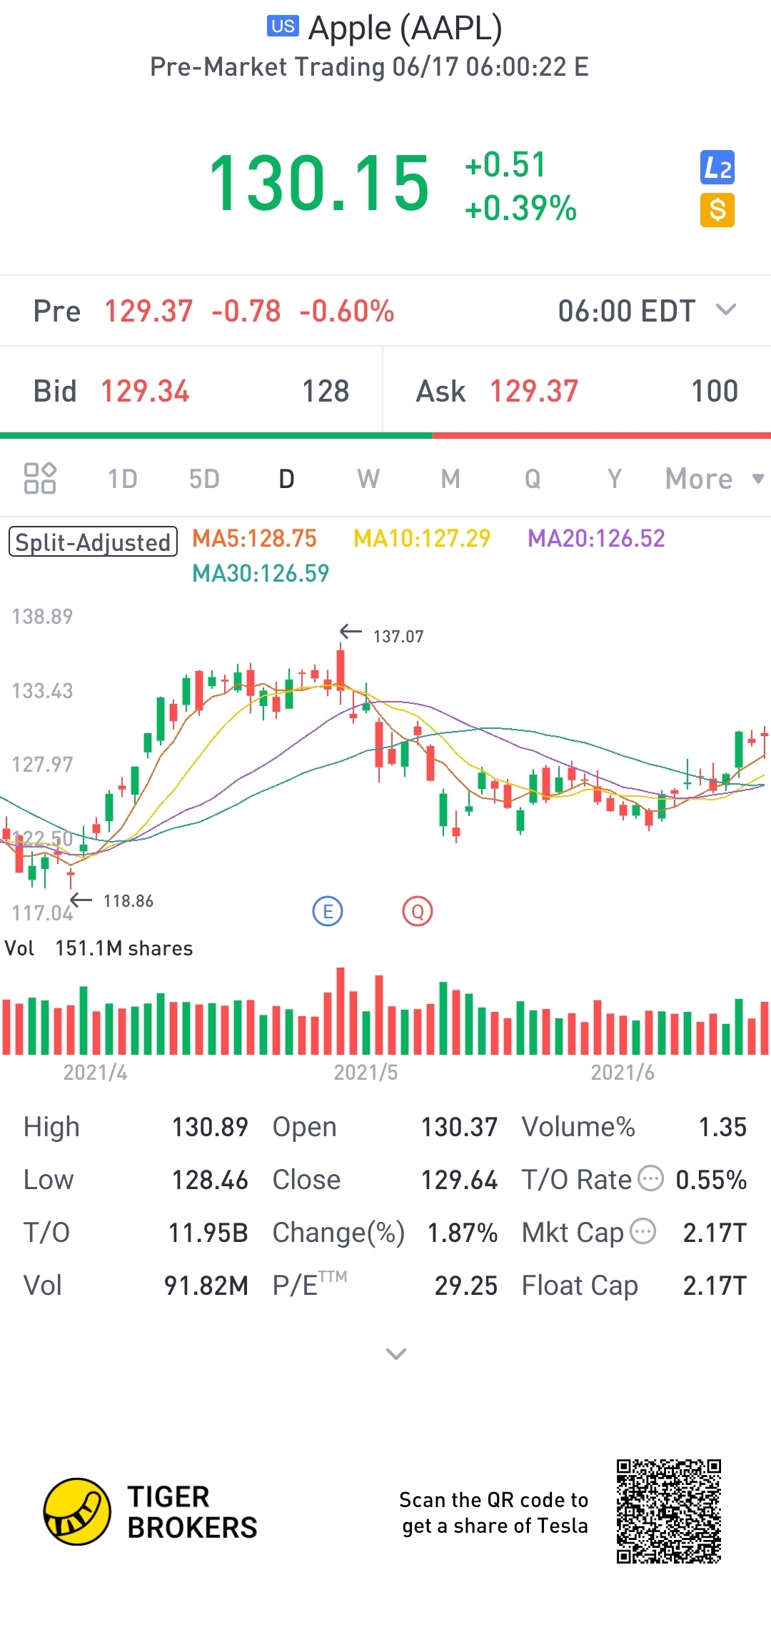Expand the 06:00 EDT pre-market dropdown
771x1635 pixels.
point(726,310)
